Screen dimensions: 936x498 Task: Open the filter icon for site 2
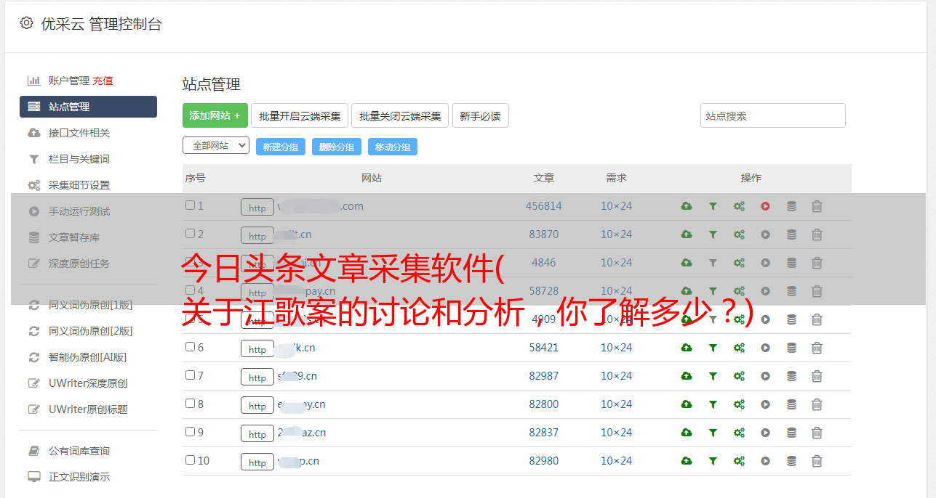click(713, 234)
